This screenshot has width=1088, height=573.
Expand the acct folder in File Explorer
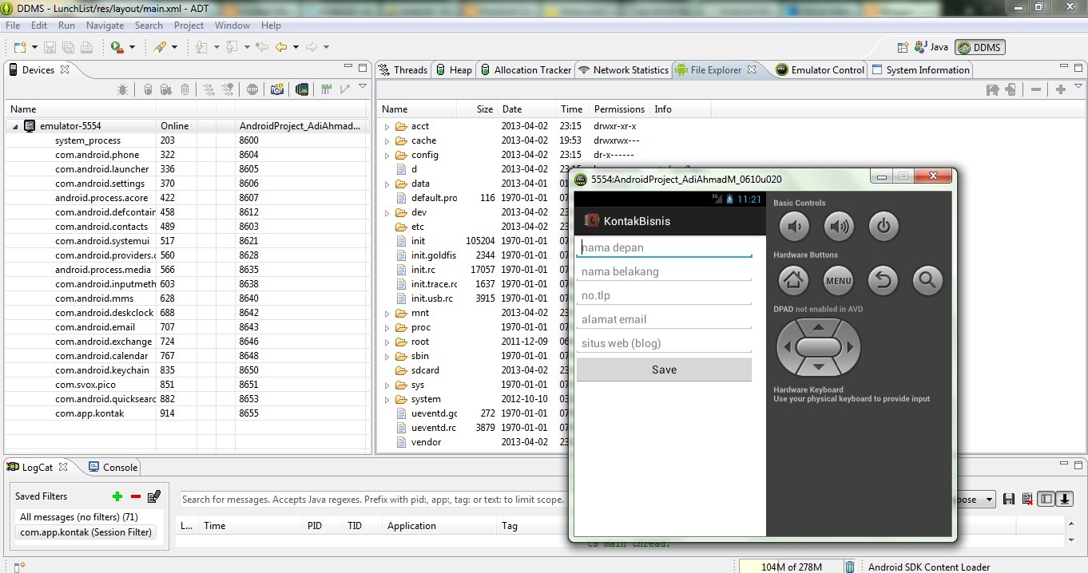click(x=387, y=126)
